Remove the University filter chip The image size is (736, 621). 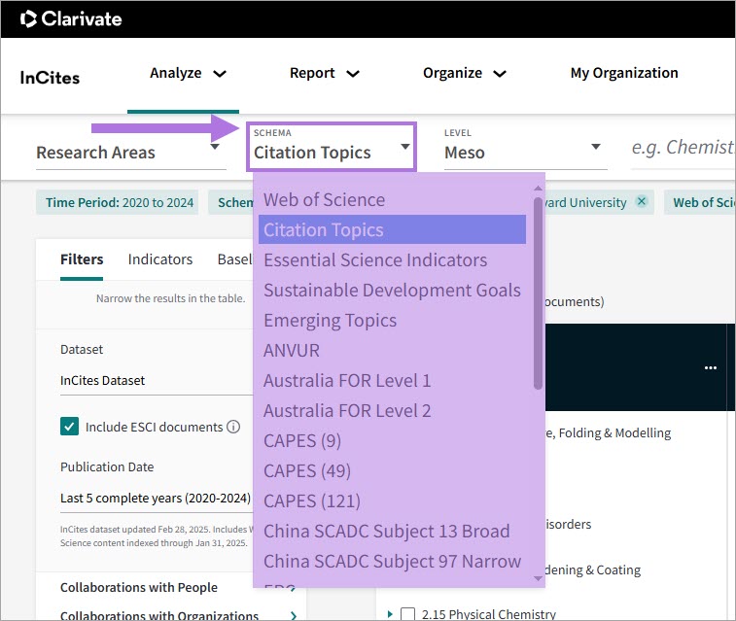641,202
